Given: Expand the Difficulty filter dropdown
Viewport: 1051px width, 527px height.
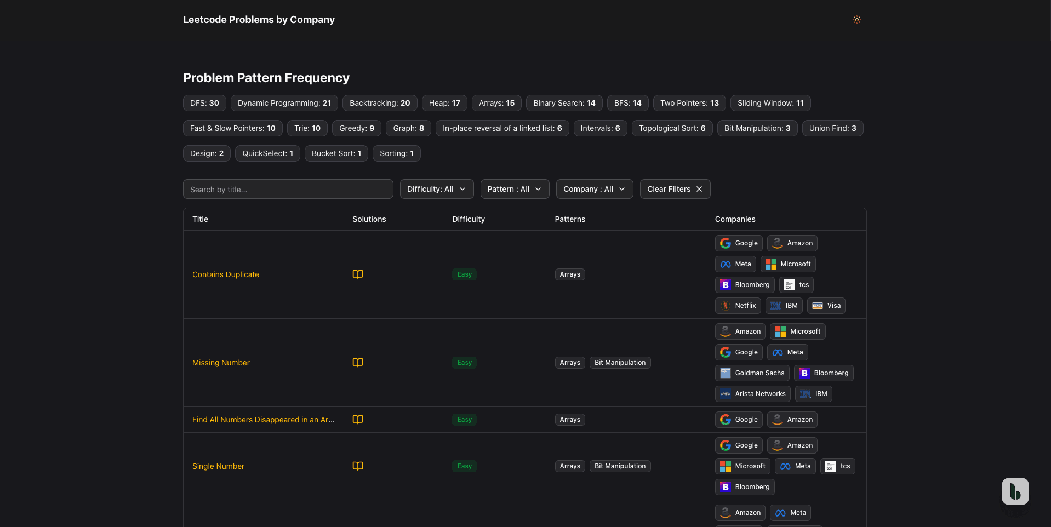Looking at the screenshot, I should click(x=436, y=189).
